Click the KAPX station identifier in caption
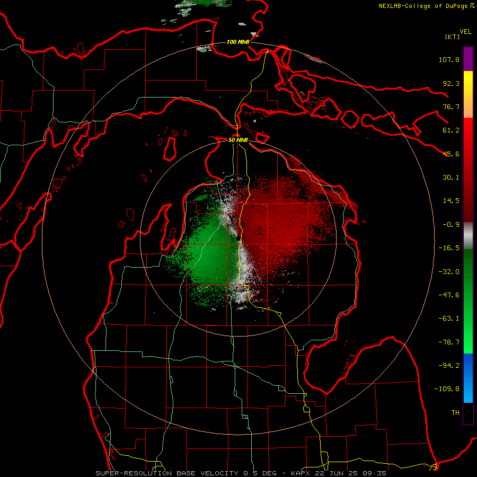The image size is (477, 477). click(x=302, y=473)
